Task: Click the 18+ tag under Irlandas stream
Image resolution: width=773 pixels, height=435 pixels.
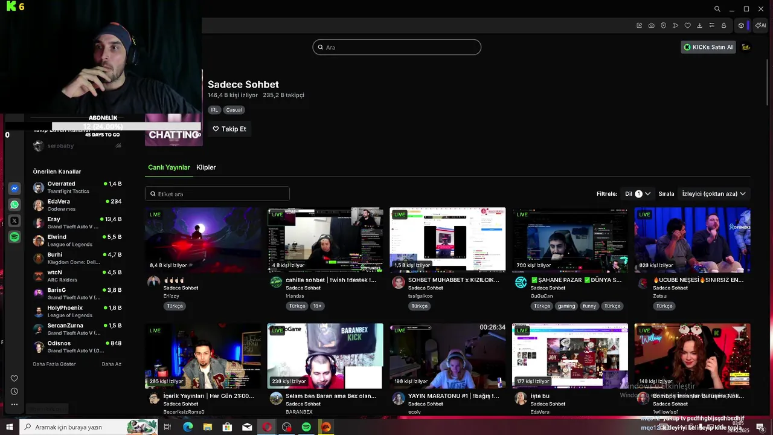Action: tap(317, 306)
